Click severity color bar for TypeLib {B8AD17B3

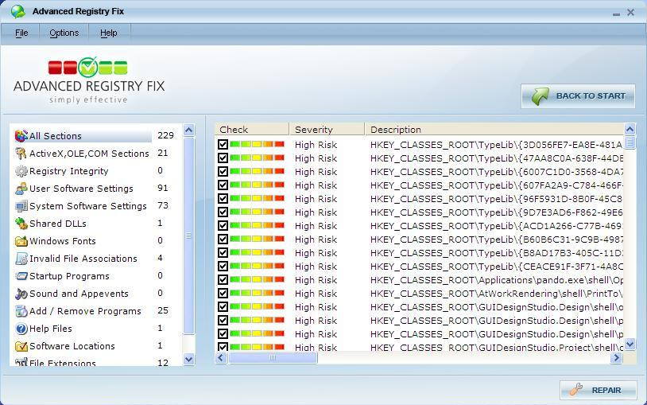(257, 252)
